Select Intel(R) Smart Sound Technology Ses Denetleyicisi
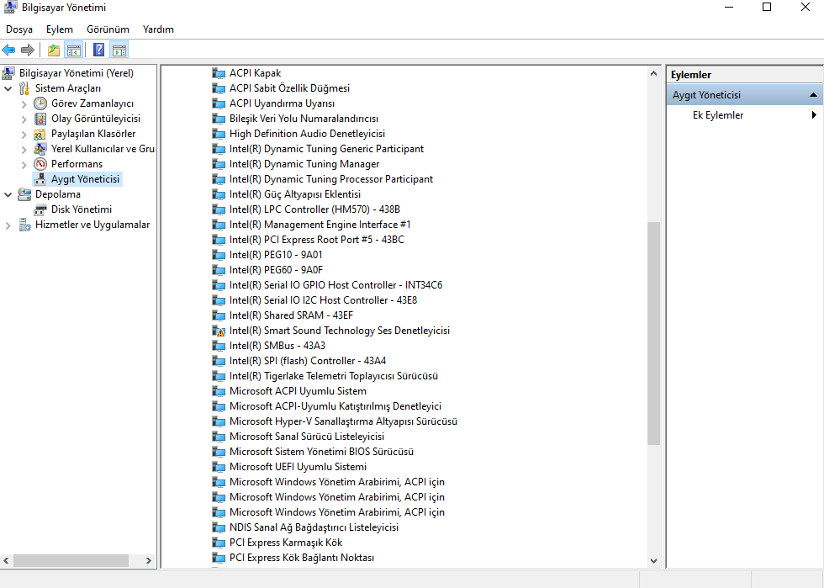Screen dimensions: 824x588 (x=340, y=331)
